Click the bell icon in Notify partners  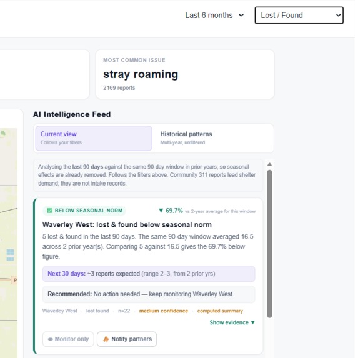[x=106, y=339]
